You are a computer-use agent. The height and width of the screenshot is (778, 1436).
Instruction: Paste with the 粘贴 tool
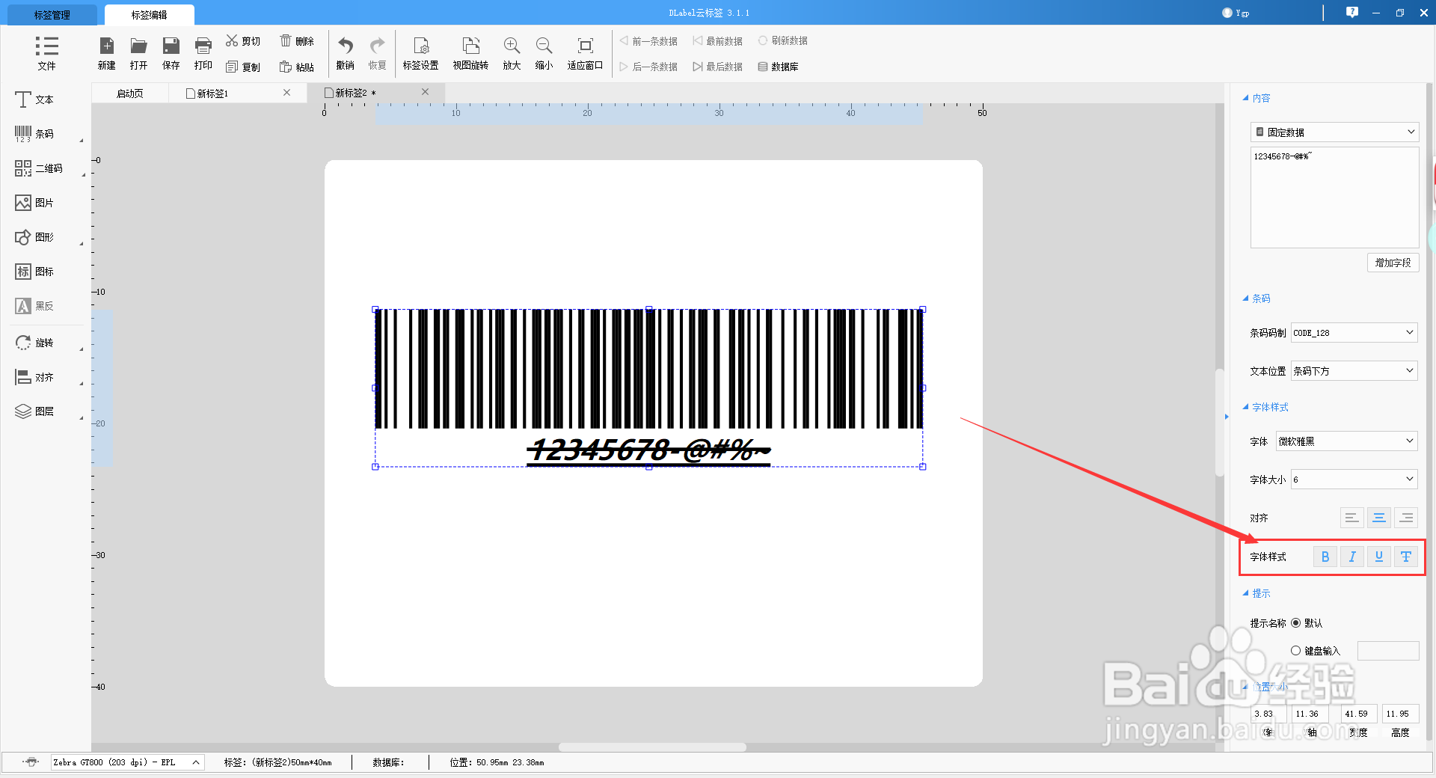tap(297, 67)
